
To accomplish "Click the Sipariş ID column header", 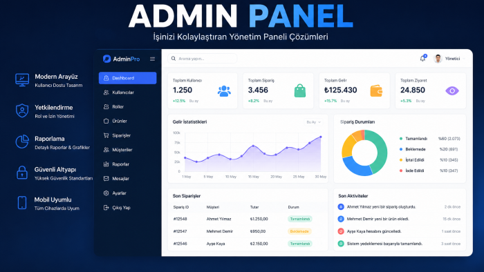I will [181, 207].
